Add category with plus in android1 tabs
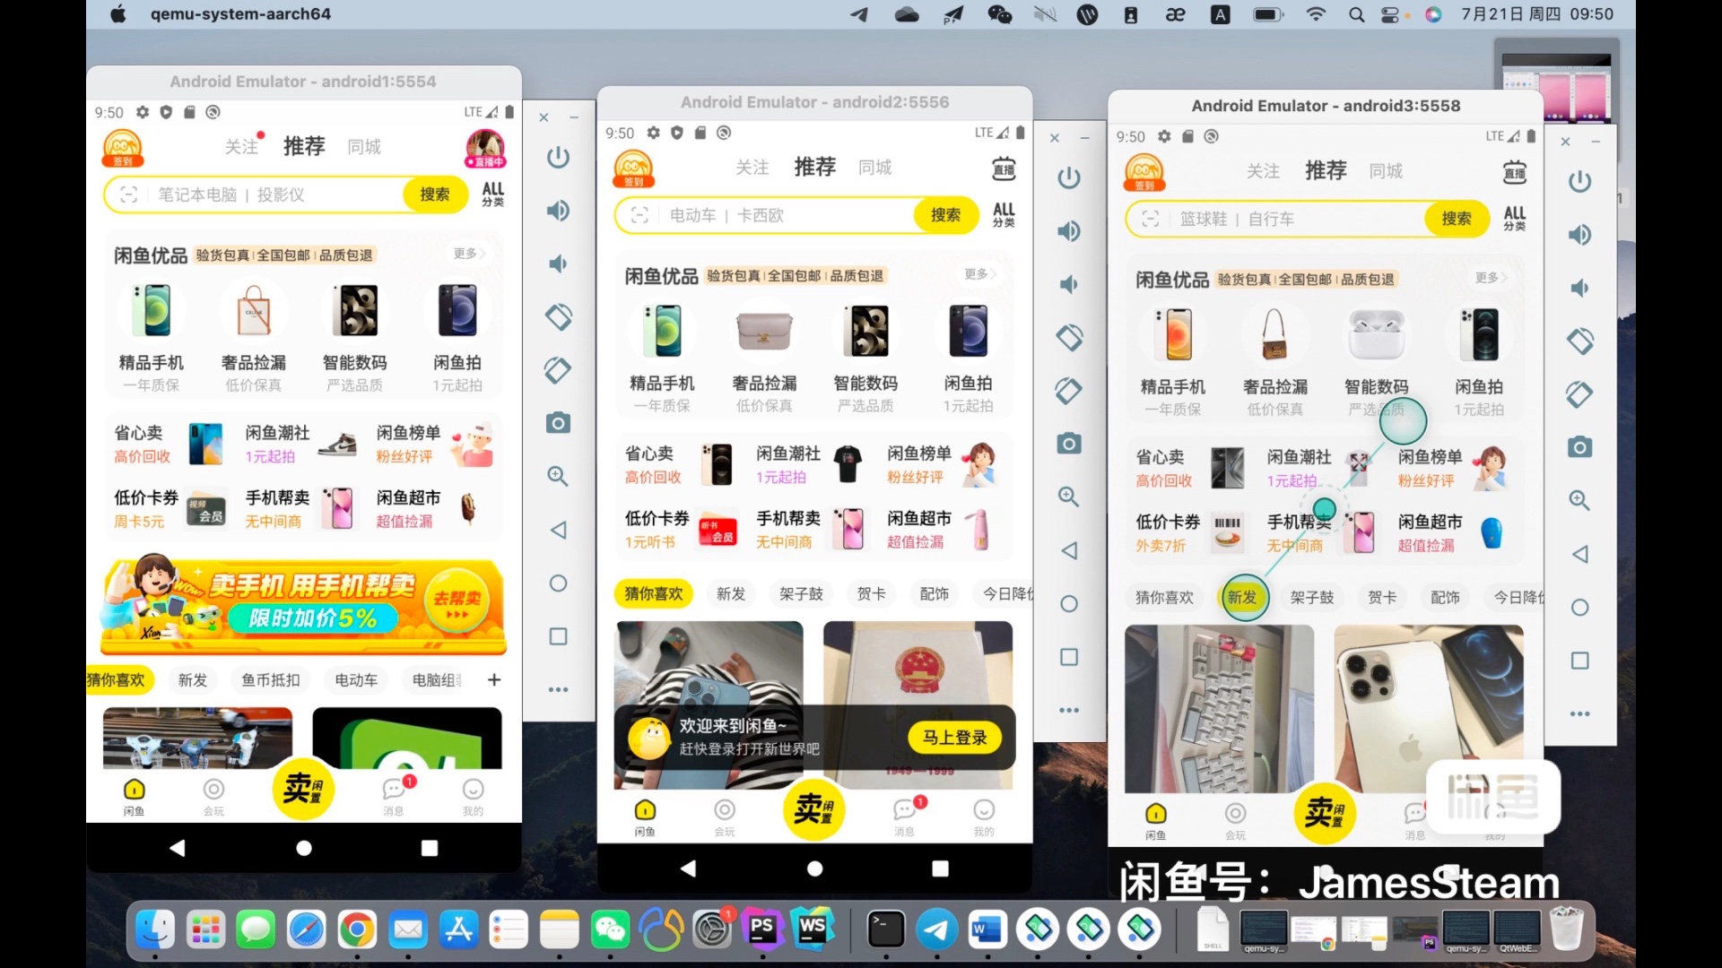 (494, 680)
